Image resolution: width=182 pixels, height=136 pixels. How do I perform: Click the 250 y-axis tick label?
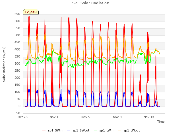17,71
